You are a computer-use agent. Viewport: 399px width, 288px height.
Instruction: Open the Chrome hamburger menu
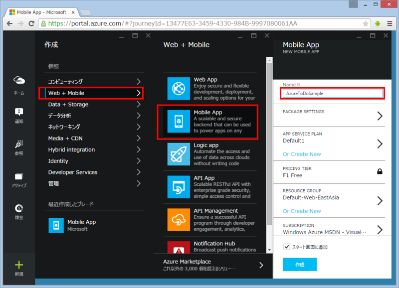pos(390,23)
